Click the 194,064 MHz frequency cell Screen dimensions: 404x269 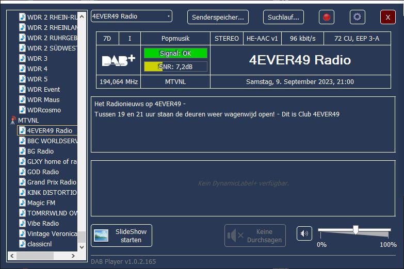(x=119, y=81)
